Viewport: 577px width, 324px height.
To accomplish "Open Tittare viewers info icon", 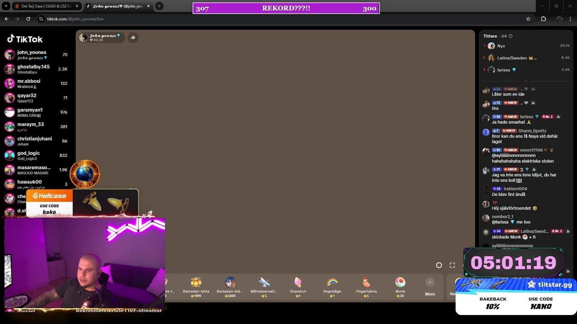I will click(x=510, y=36).
